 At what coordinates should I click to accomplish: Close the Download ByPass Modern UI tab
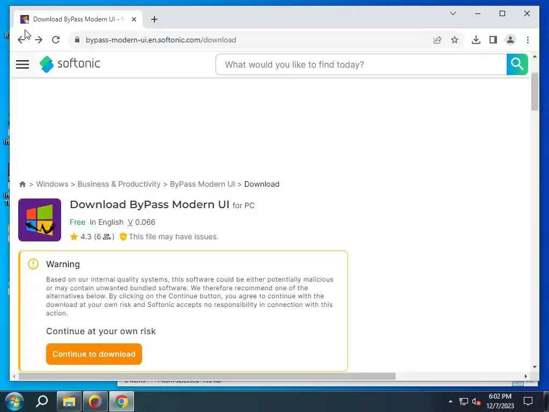click(x=133, y=19)
